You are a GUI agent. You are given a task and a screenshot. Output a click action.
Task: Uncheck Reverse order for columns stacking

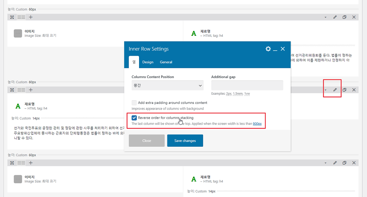pos(134,118)
